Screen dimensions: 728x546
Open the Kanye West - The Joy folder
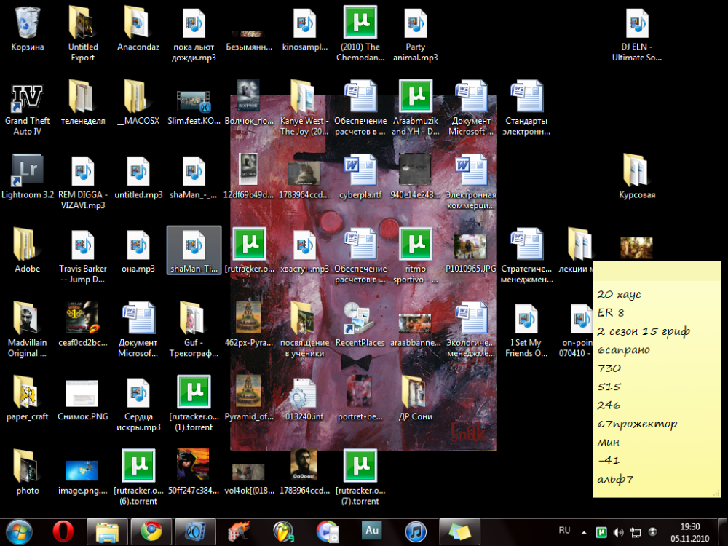tap(304, 108)
